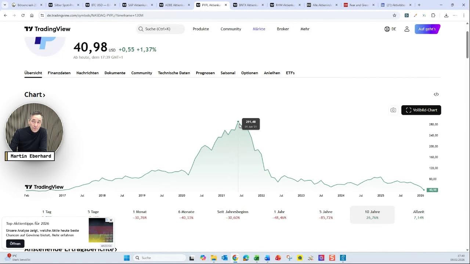The image size is (470, 264).
Task: Open the Broker menu
Action: (283, 29)
